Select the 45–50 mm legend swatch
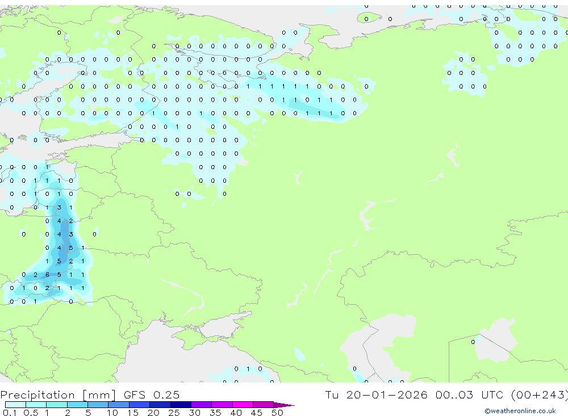This screenshot has width=568, height=416. coord(264,405)
